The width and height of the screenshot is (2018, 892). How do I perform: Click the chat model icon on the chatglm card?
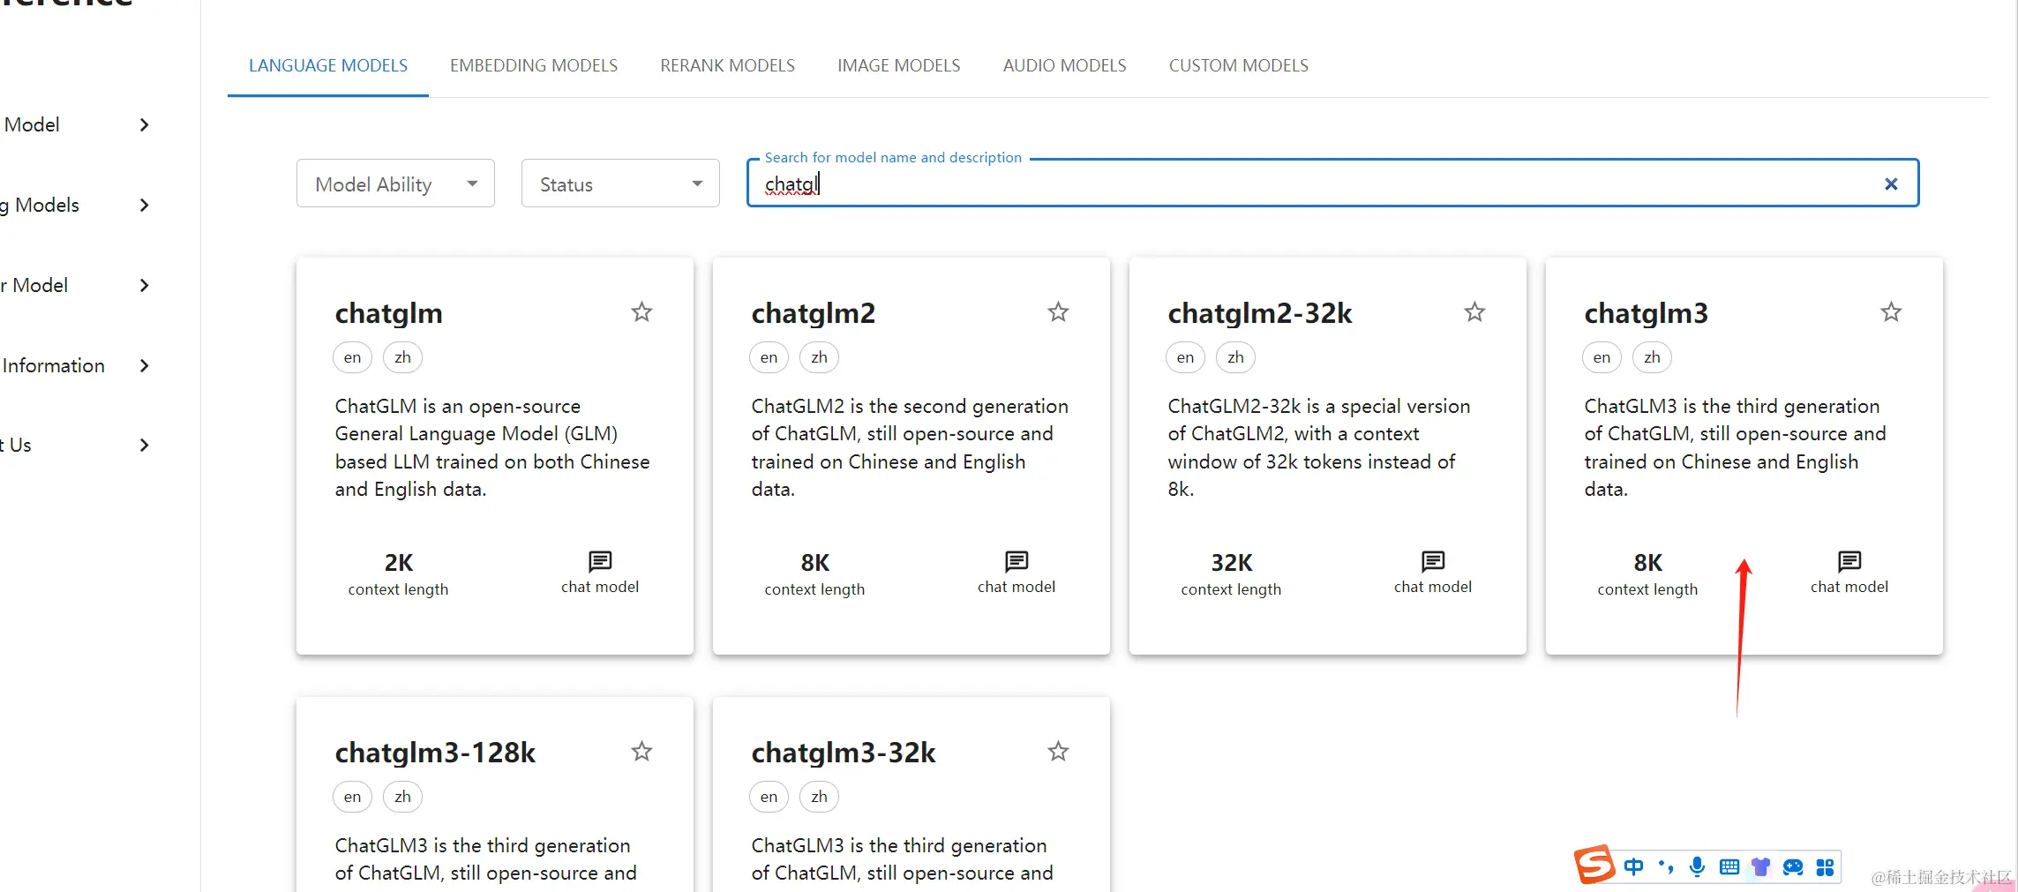click(x=600, y=561)
